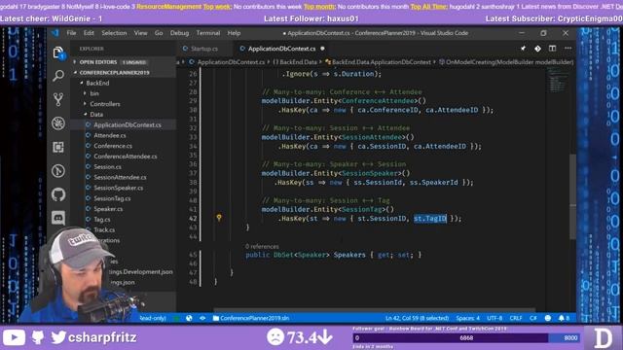Open the Go menu
The height and width of the screenshot is (350, 623).
159,33
